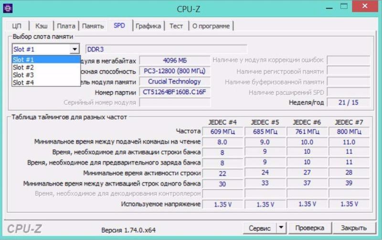
Task: Switch to the Тест tab
Action: point(176,26)
